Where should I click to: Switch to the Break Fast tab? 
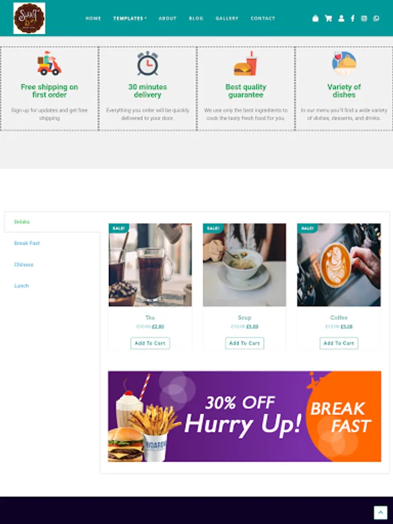pyautogui.click(x=27, y=243)
